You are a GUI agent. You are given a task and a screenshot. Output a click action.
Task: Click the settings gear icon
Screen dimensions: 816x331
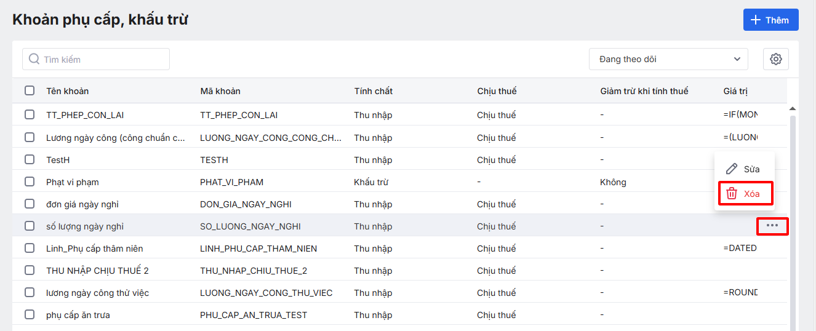pos(776,59)
